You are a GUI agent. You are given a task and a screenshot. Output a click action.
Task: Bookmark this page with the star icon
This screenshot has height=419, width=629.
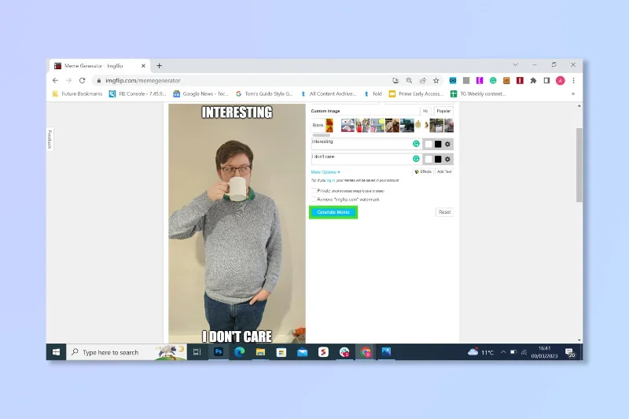tap(436, 81)
